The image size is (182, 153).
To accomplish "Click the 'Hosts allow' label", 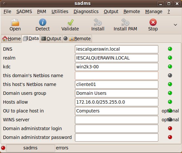I will point(15,102).
